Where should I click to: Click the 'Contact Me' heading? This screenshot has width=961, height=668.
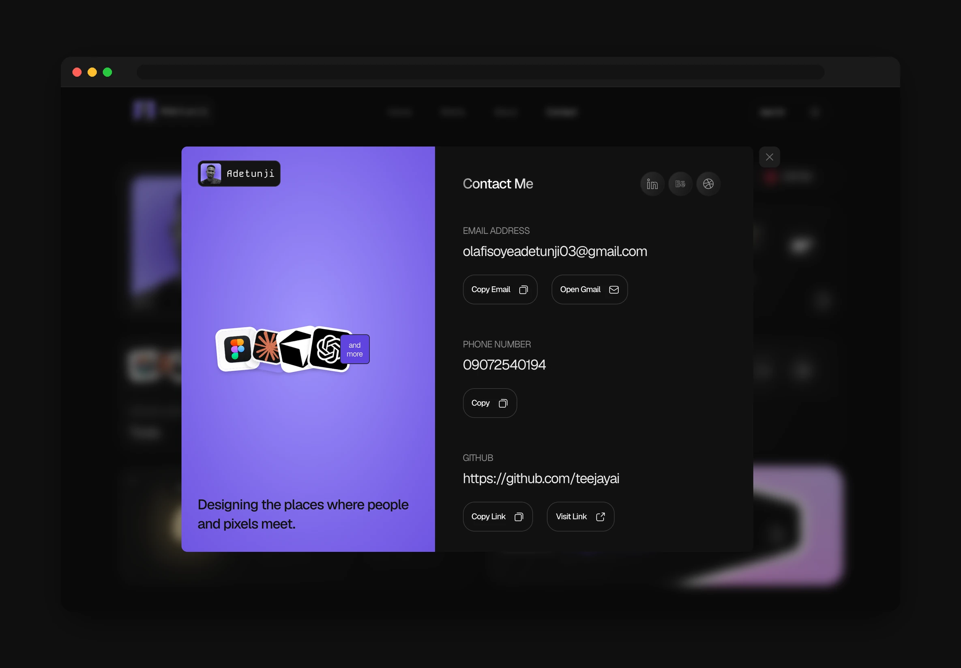coord(498,184)
